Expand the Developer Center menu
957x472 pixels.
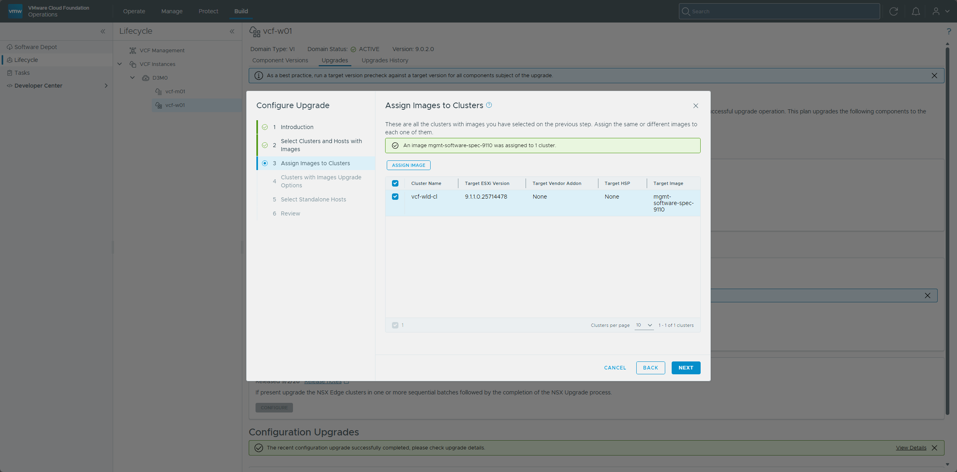click(106, 86)
